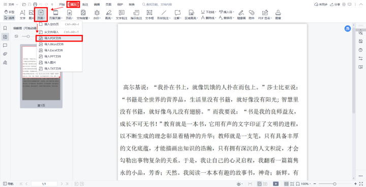Image resolution: width=366 pixels, height=187 pixels.
Task: Start the slideshow play button in status bar
Action: coord(276,184)
